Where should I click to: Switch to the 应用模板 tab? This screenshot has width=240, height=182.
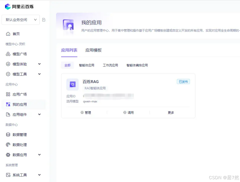click(x=93, y=50)
